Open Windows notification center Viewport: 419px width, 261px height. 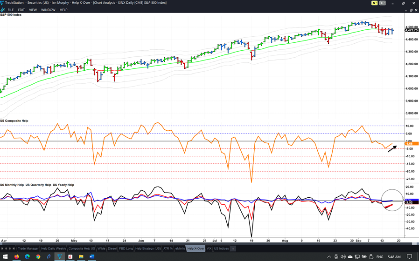point(409,256)
